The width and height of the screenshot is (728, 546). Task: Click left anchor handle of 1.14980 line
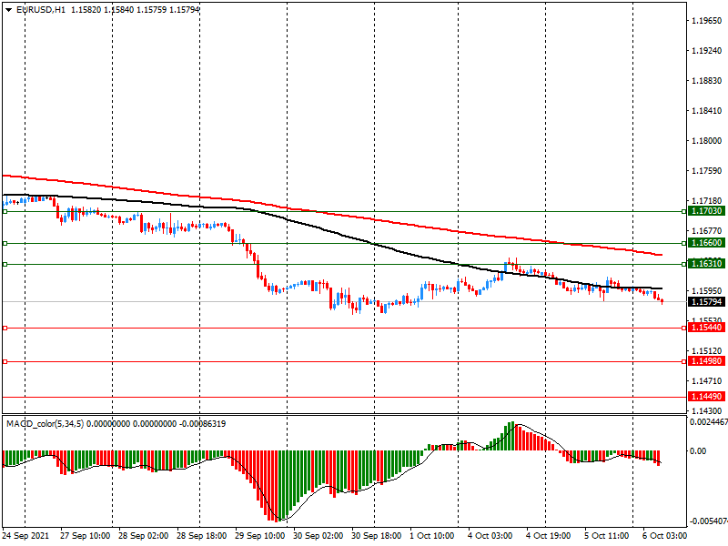(5, 361)
